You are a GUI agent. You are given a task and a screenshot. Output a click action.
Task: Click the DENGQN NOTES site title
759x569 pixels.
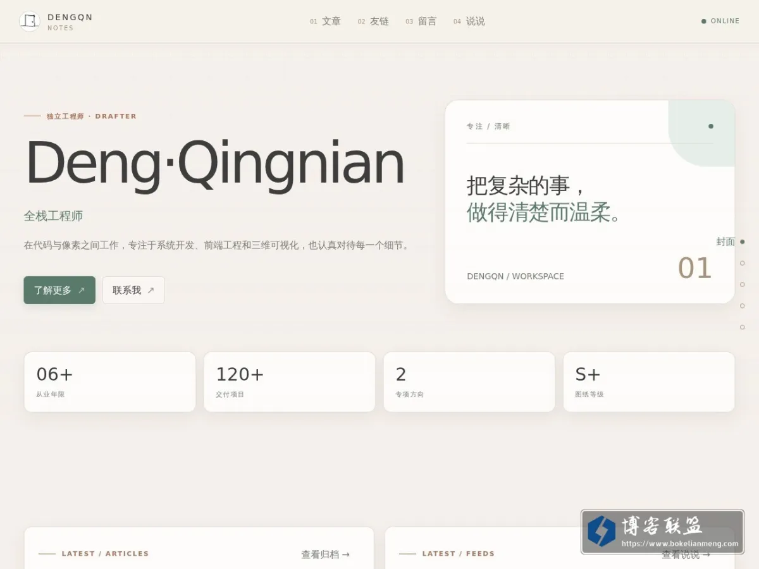point(70,21)
